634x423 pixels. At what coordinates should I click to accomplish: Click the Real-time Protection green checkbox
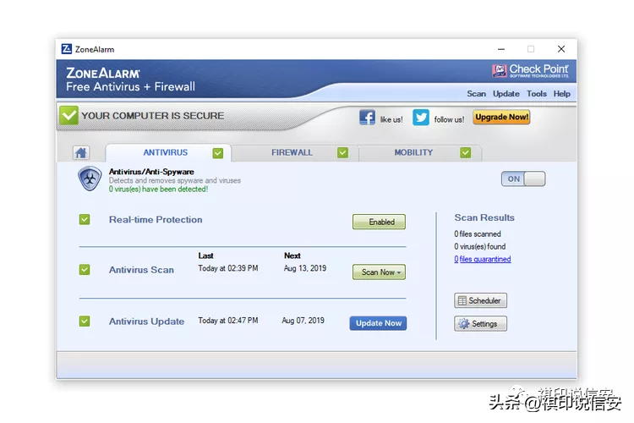point(85,220)
